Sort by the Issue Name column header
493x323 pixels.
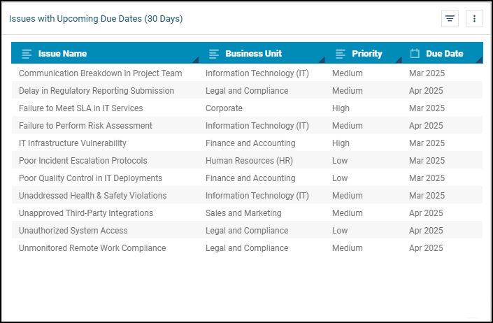point(62,54)
